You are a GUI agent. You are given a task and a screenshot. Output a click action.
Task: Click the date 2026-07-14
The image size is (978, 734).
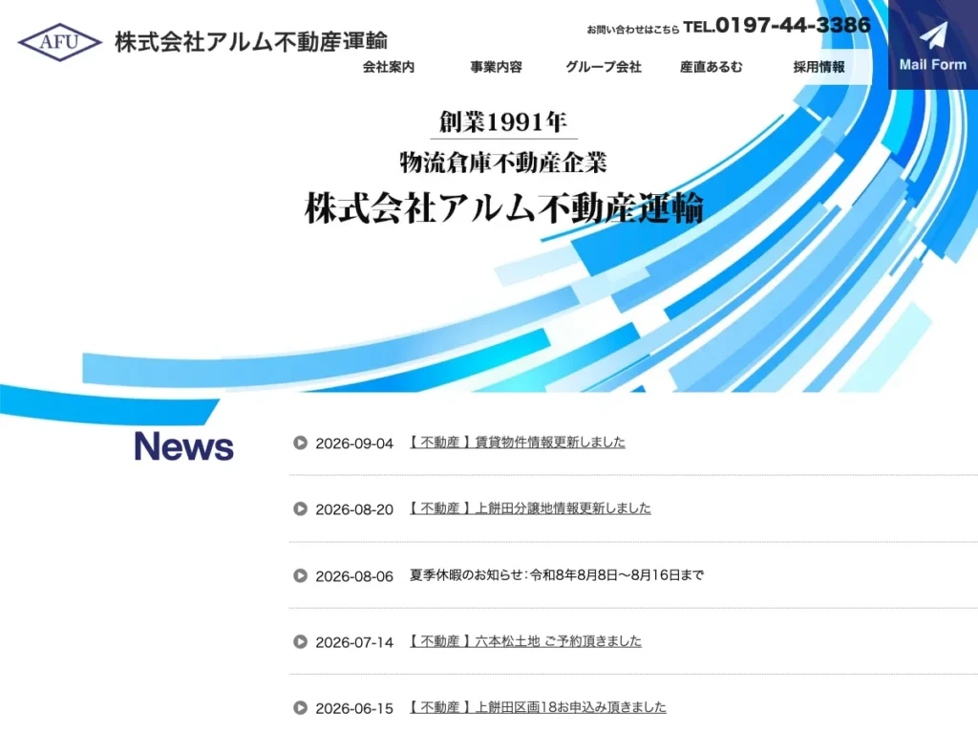354,642
